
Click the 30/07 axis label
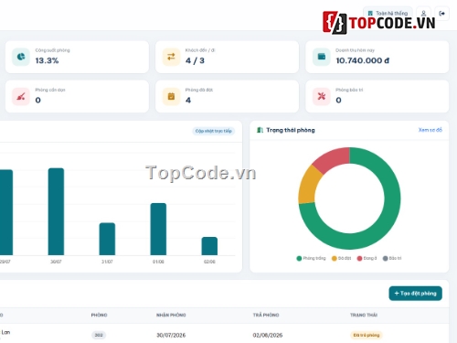(56, 262)
